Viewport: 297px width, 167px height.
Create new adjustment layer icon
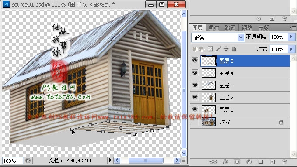coord(249,162)
